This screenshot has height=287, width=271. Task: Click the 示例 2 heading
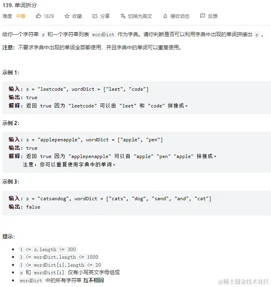point(11,123)
